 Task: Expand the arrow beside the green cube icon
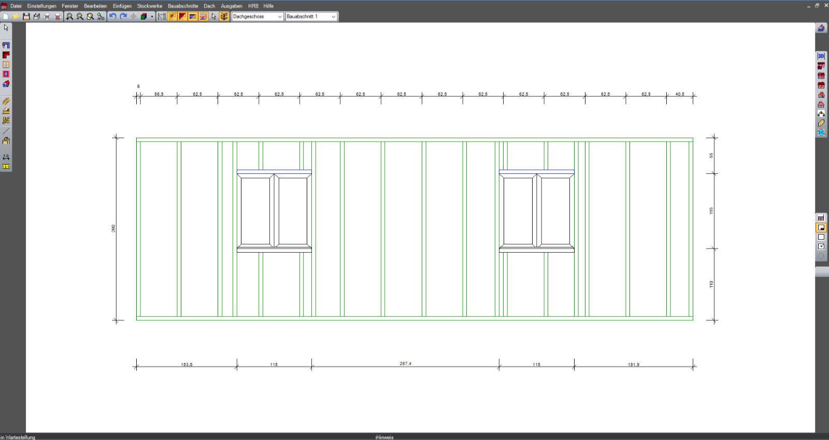(x=152, y=17)
